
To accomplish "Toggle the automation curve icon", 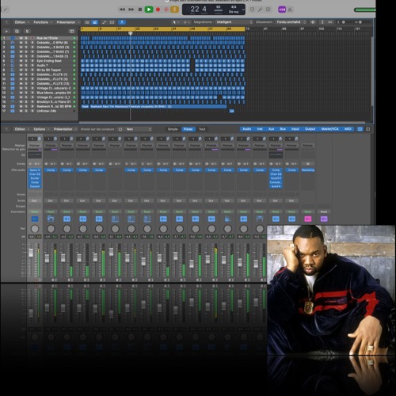I will 104,22.
